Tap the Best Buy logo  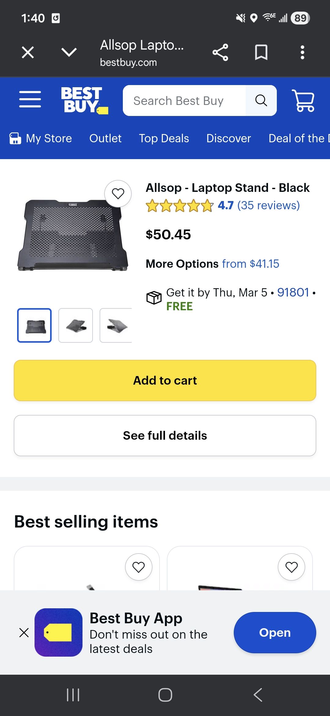coord(84,100)
